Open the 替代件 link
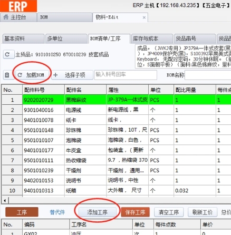Viewport: 231px width, 235px height. (57, 212)
